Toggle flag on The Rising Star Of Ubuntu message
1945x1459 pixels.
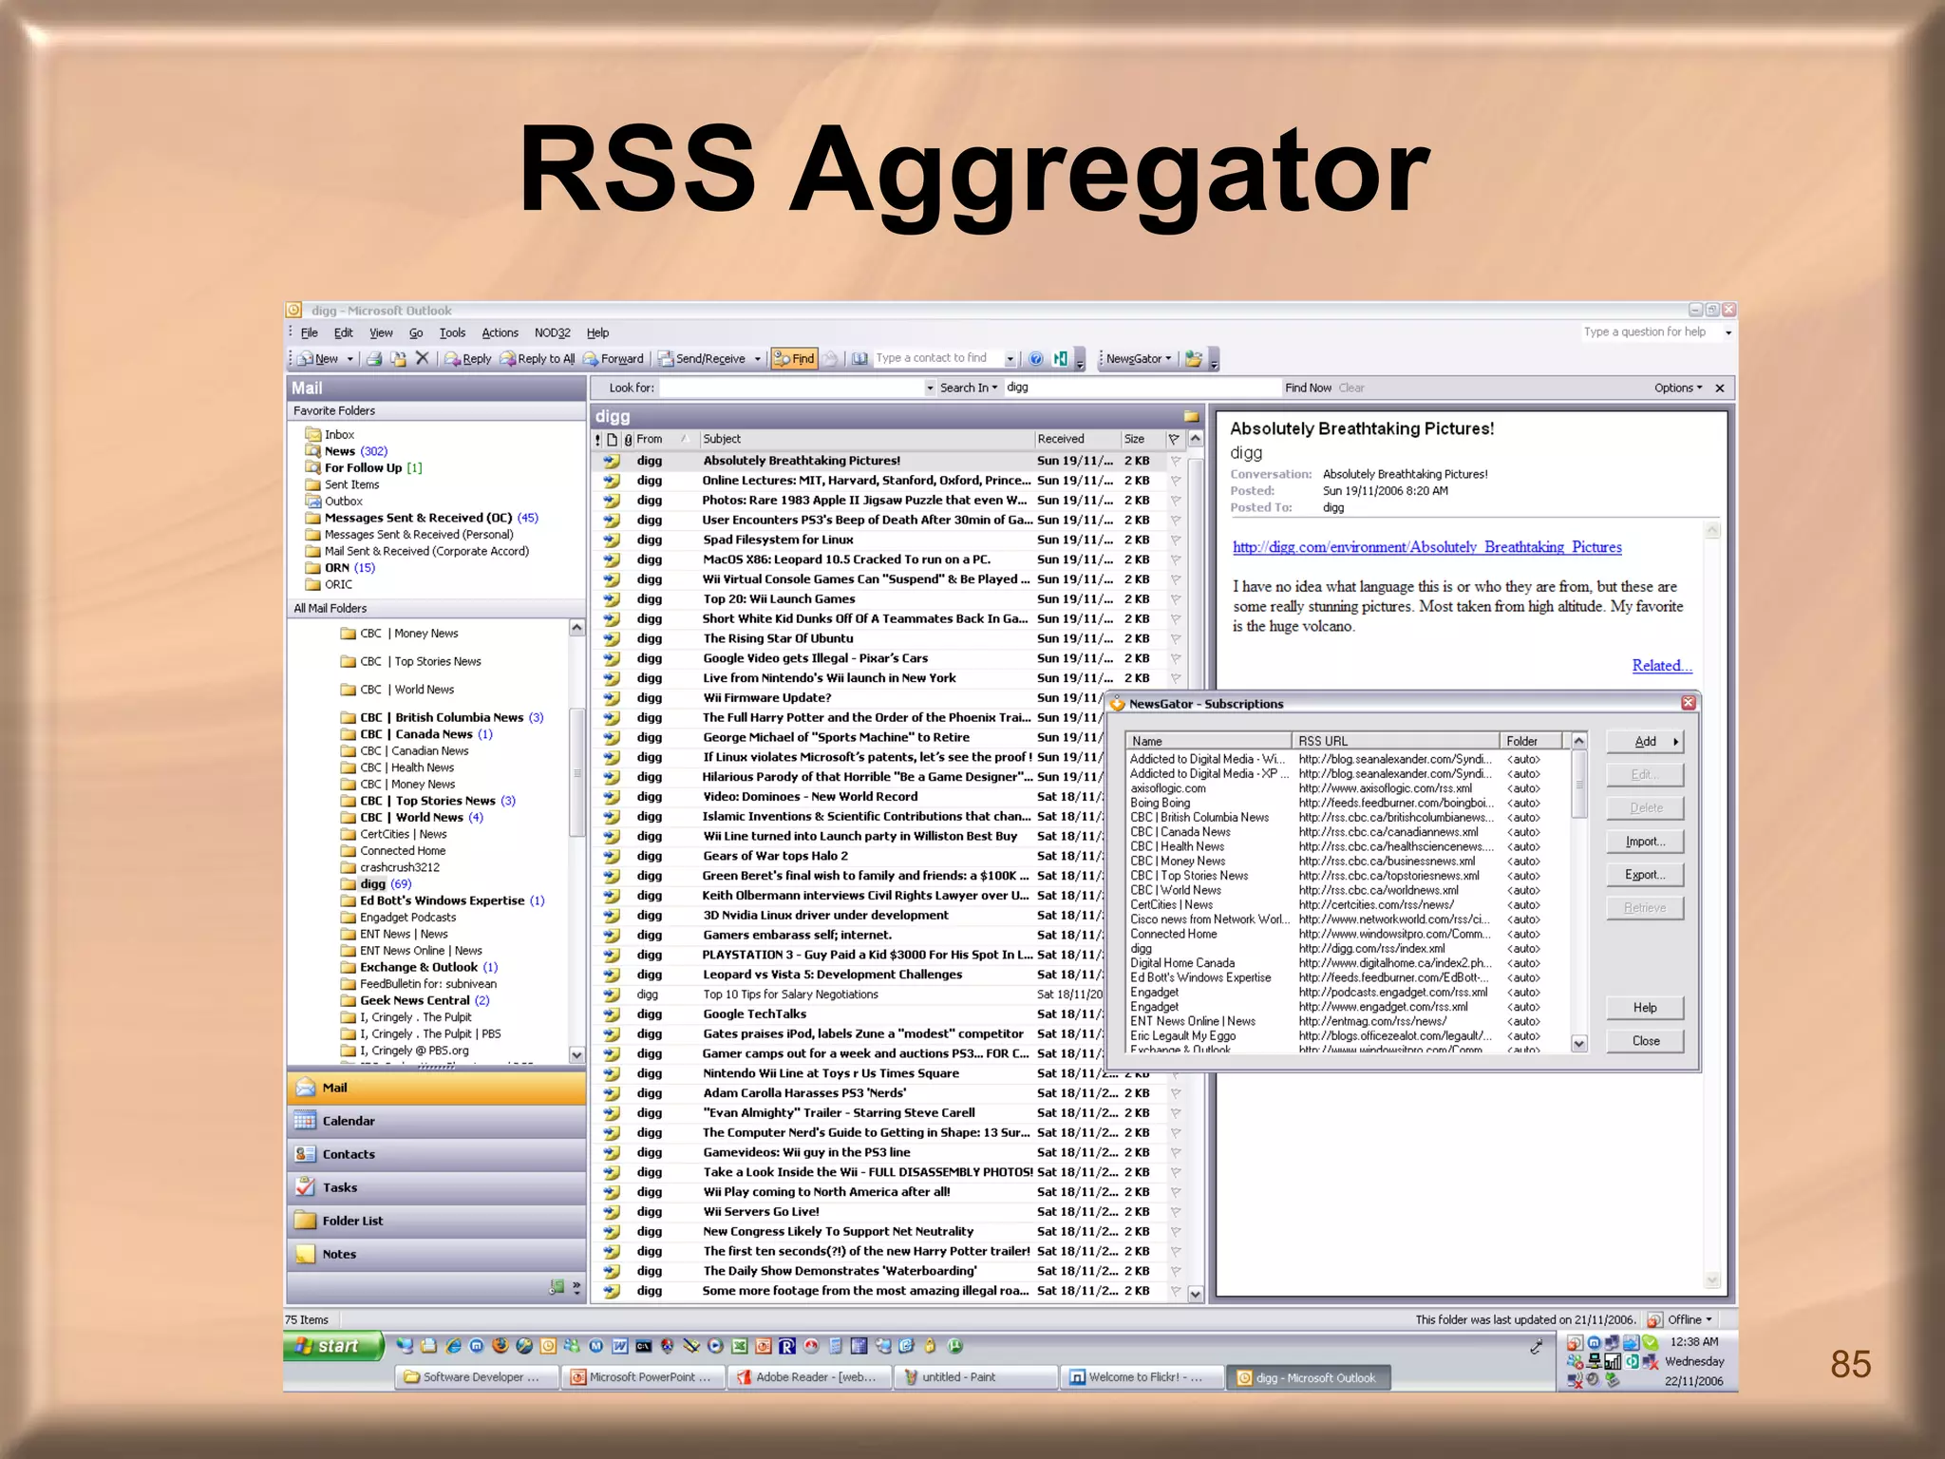click(x=1175, y=638)
